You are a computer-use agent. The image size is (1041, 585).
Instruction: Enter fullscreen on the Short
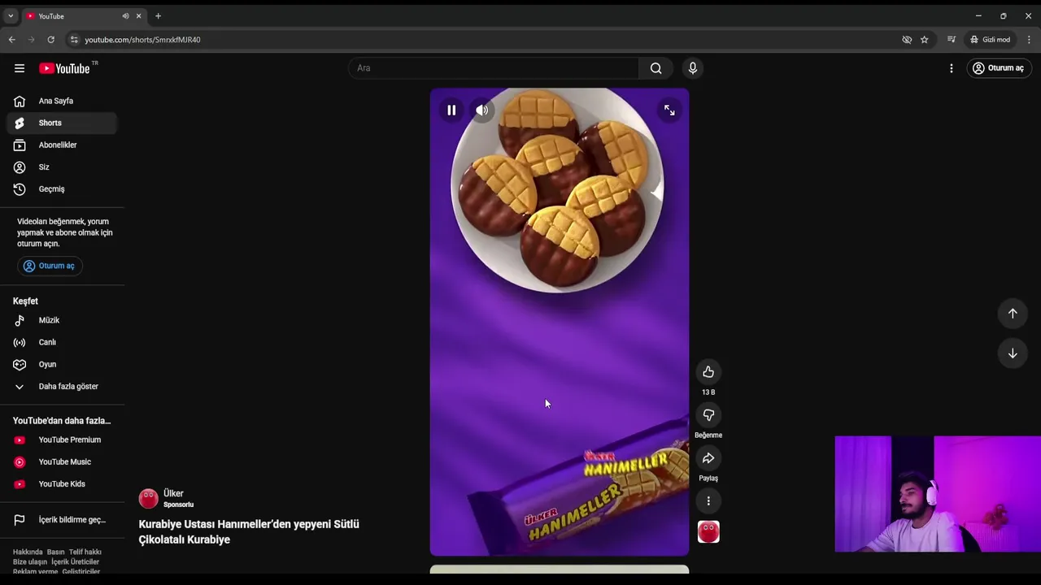coord(669,110)
